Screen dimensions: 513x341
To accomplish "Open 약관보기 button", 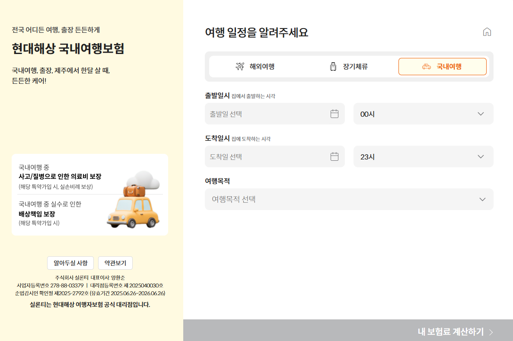I will 115,263.
